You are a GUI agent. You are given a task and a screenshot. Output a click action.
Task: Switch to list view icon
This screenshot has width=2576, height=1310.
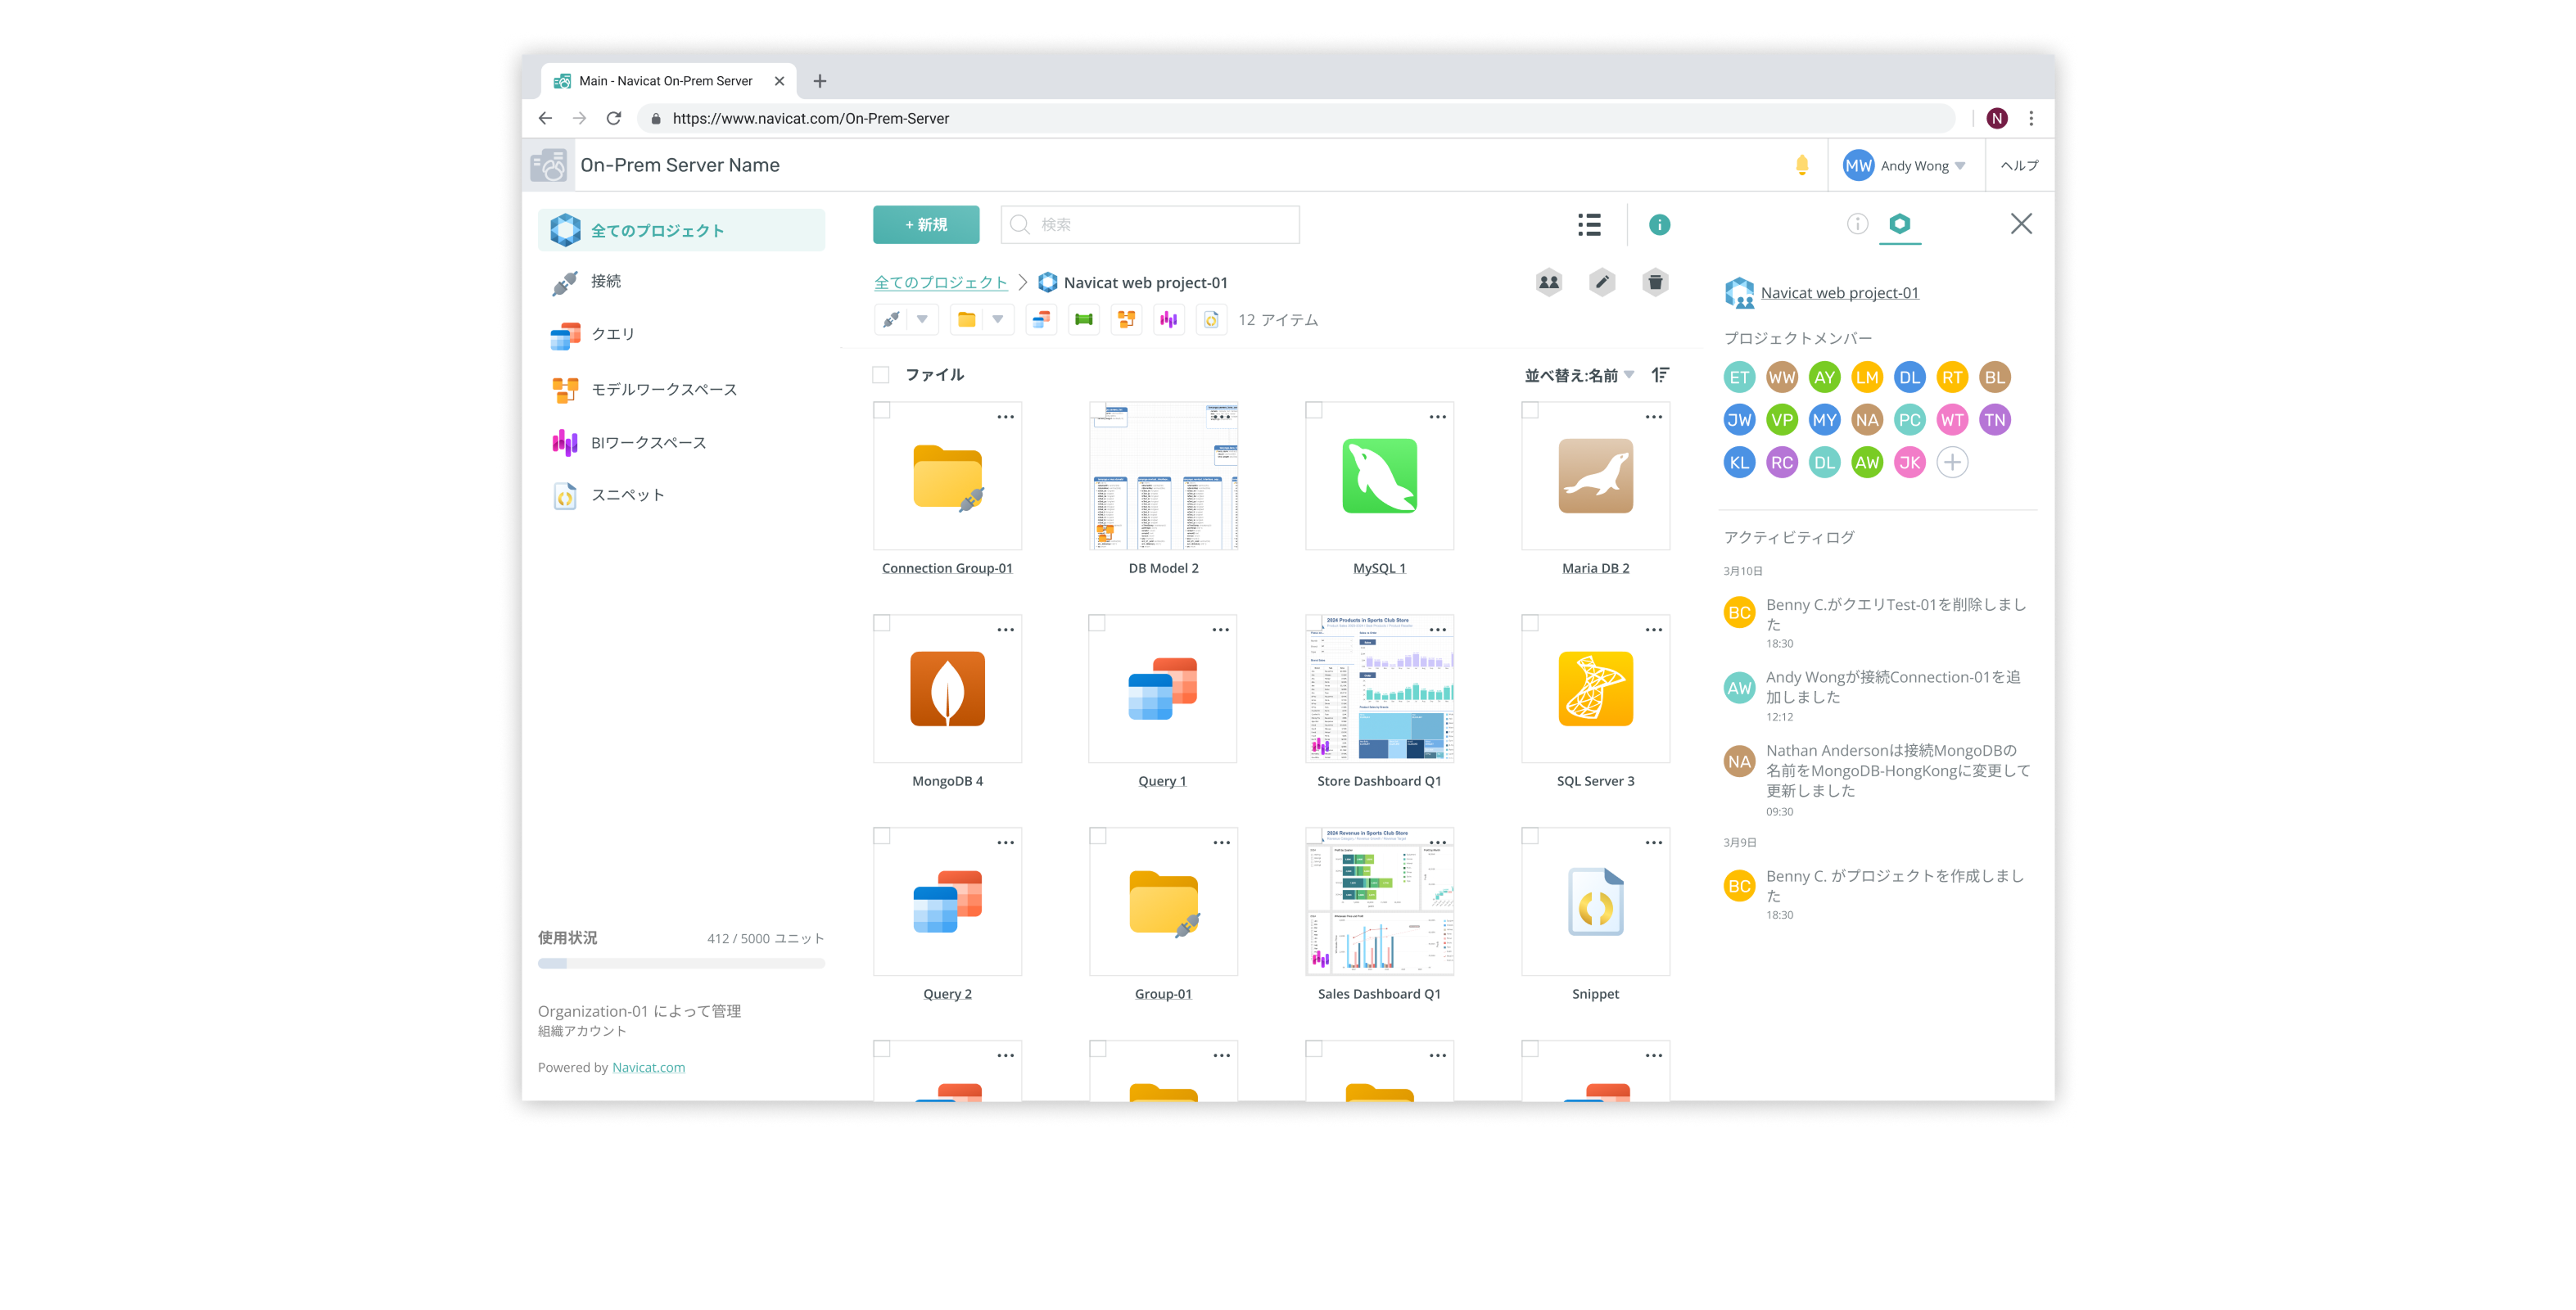tap(1589, 225)
